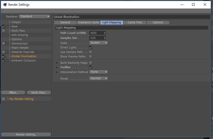Disable the Ambient Occlusion checkbox
This screenshot has width=213, height=139.
pos(4,60)
